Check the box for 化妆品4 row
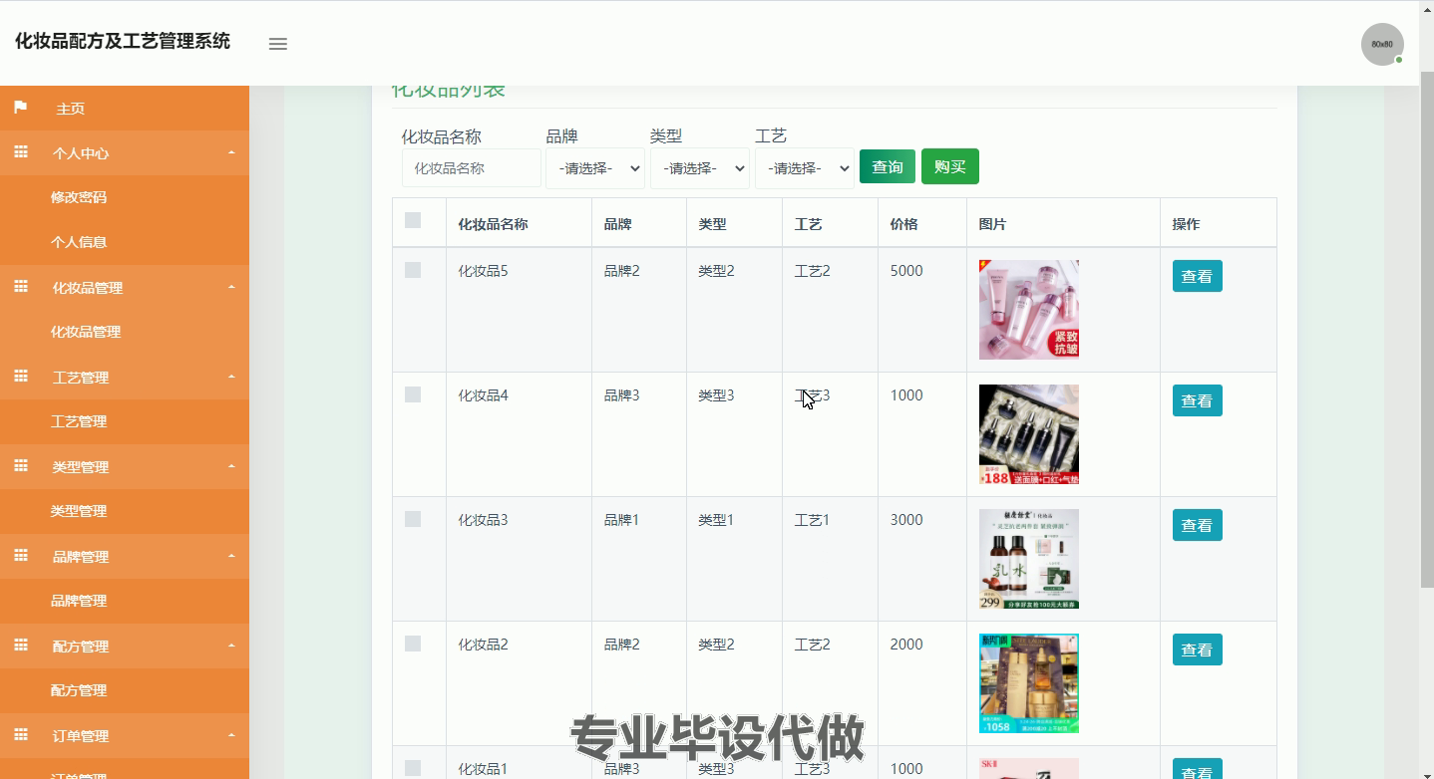 point(413,394)
